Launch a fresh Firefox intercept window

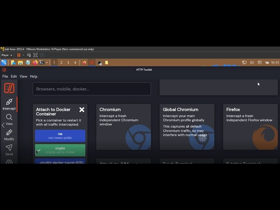pos(250,127)
